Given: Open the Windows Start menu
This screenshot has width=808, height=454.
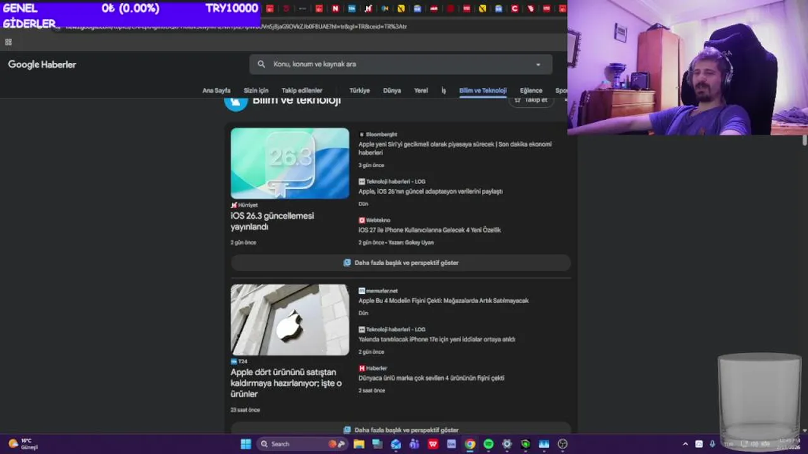Looking at the screenshot, I should click(x=246, y=444).
